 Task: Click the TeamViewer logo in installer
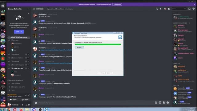(x=120, y=37)
